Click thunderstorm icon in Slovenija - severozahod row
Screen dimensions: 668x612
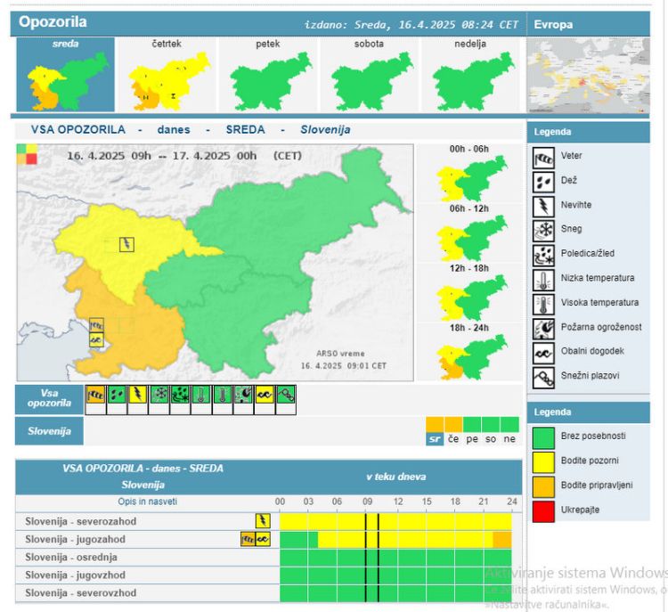[x=263, y=521]
